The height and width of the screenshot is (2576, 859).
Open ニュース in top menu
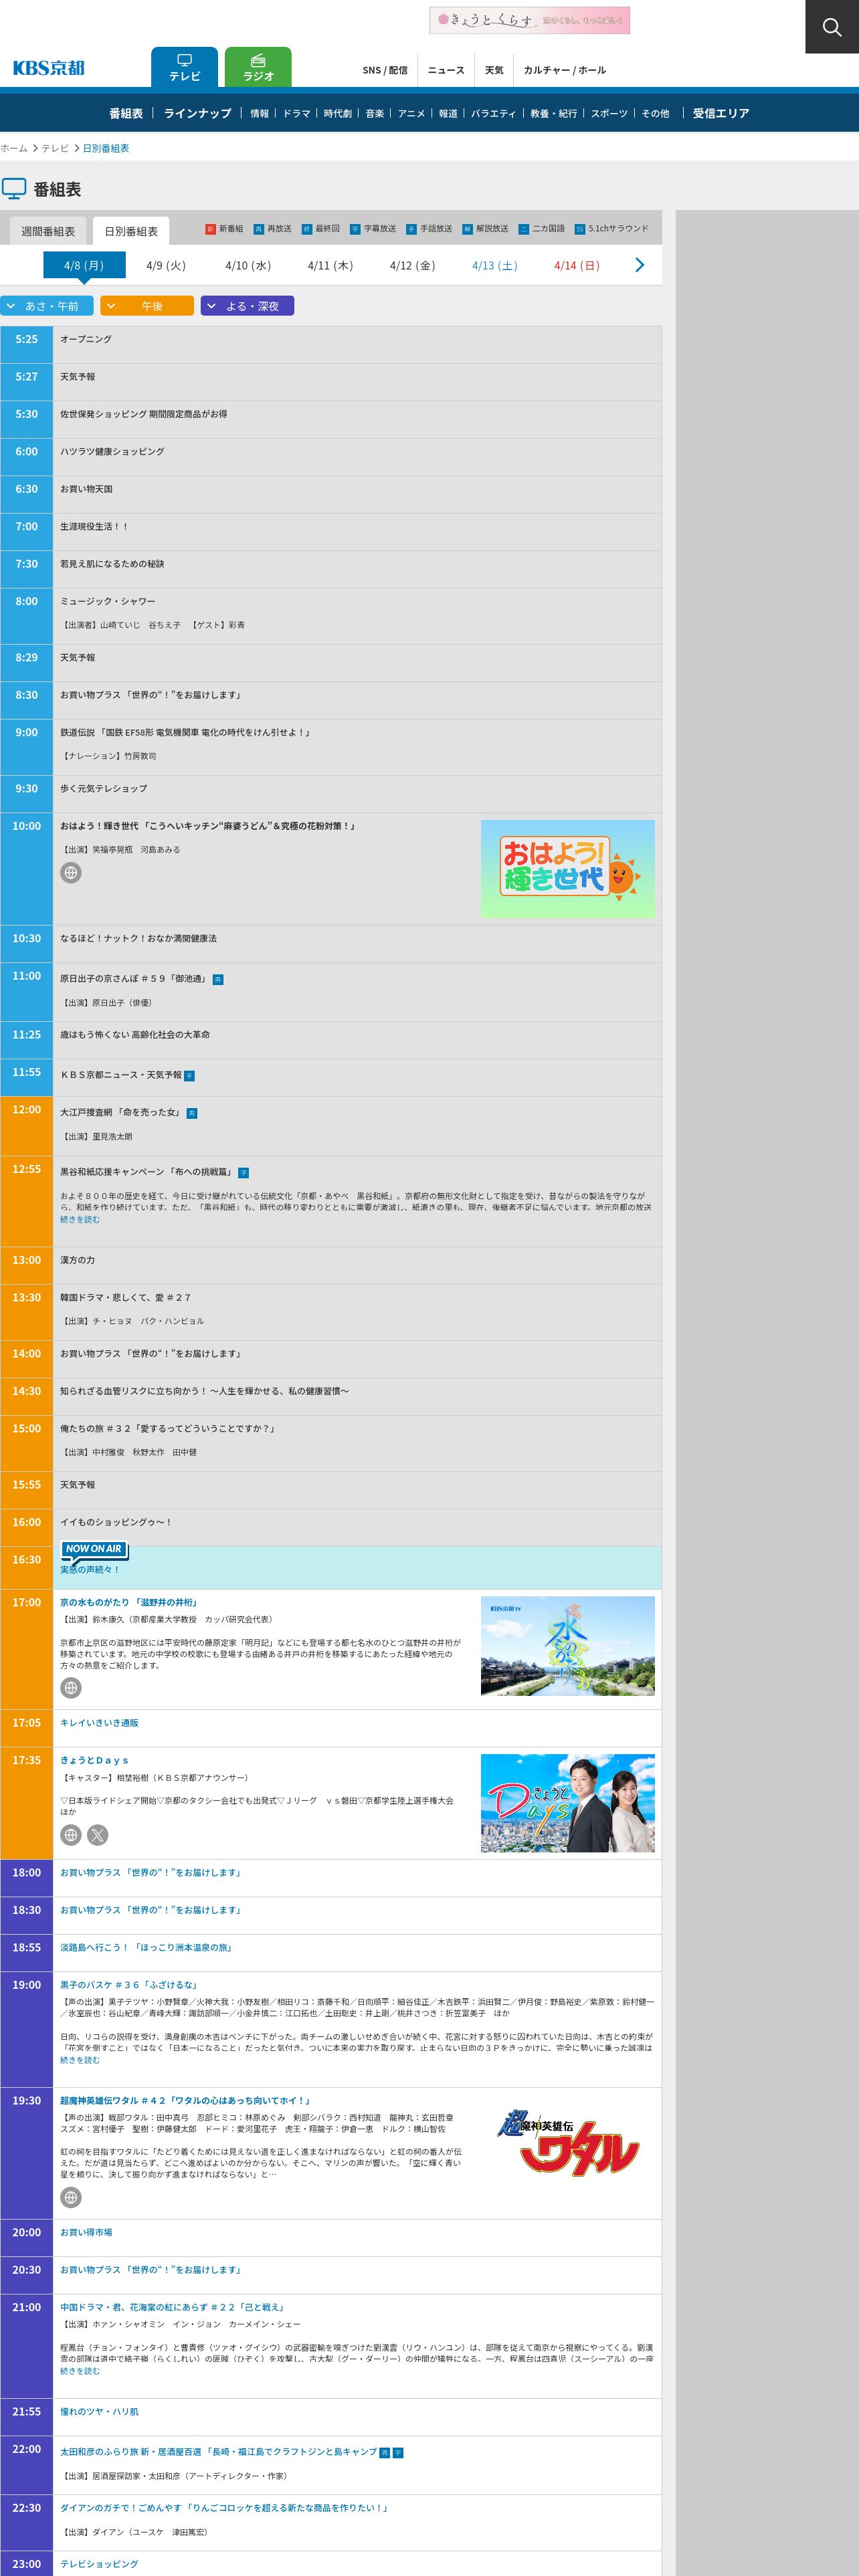(x=446, y=70)
